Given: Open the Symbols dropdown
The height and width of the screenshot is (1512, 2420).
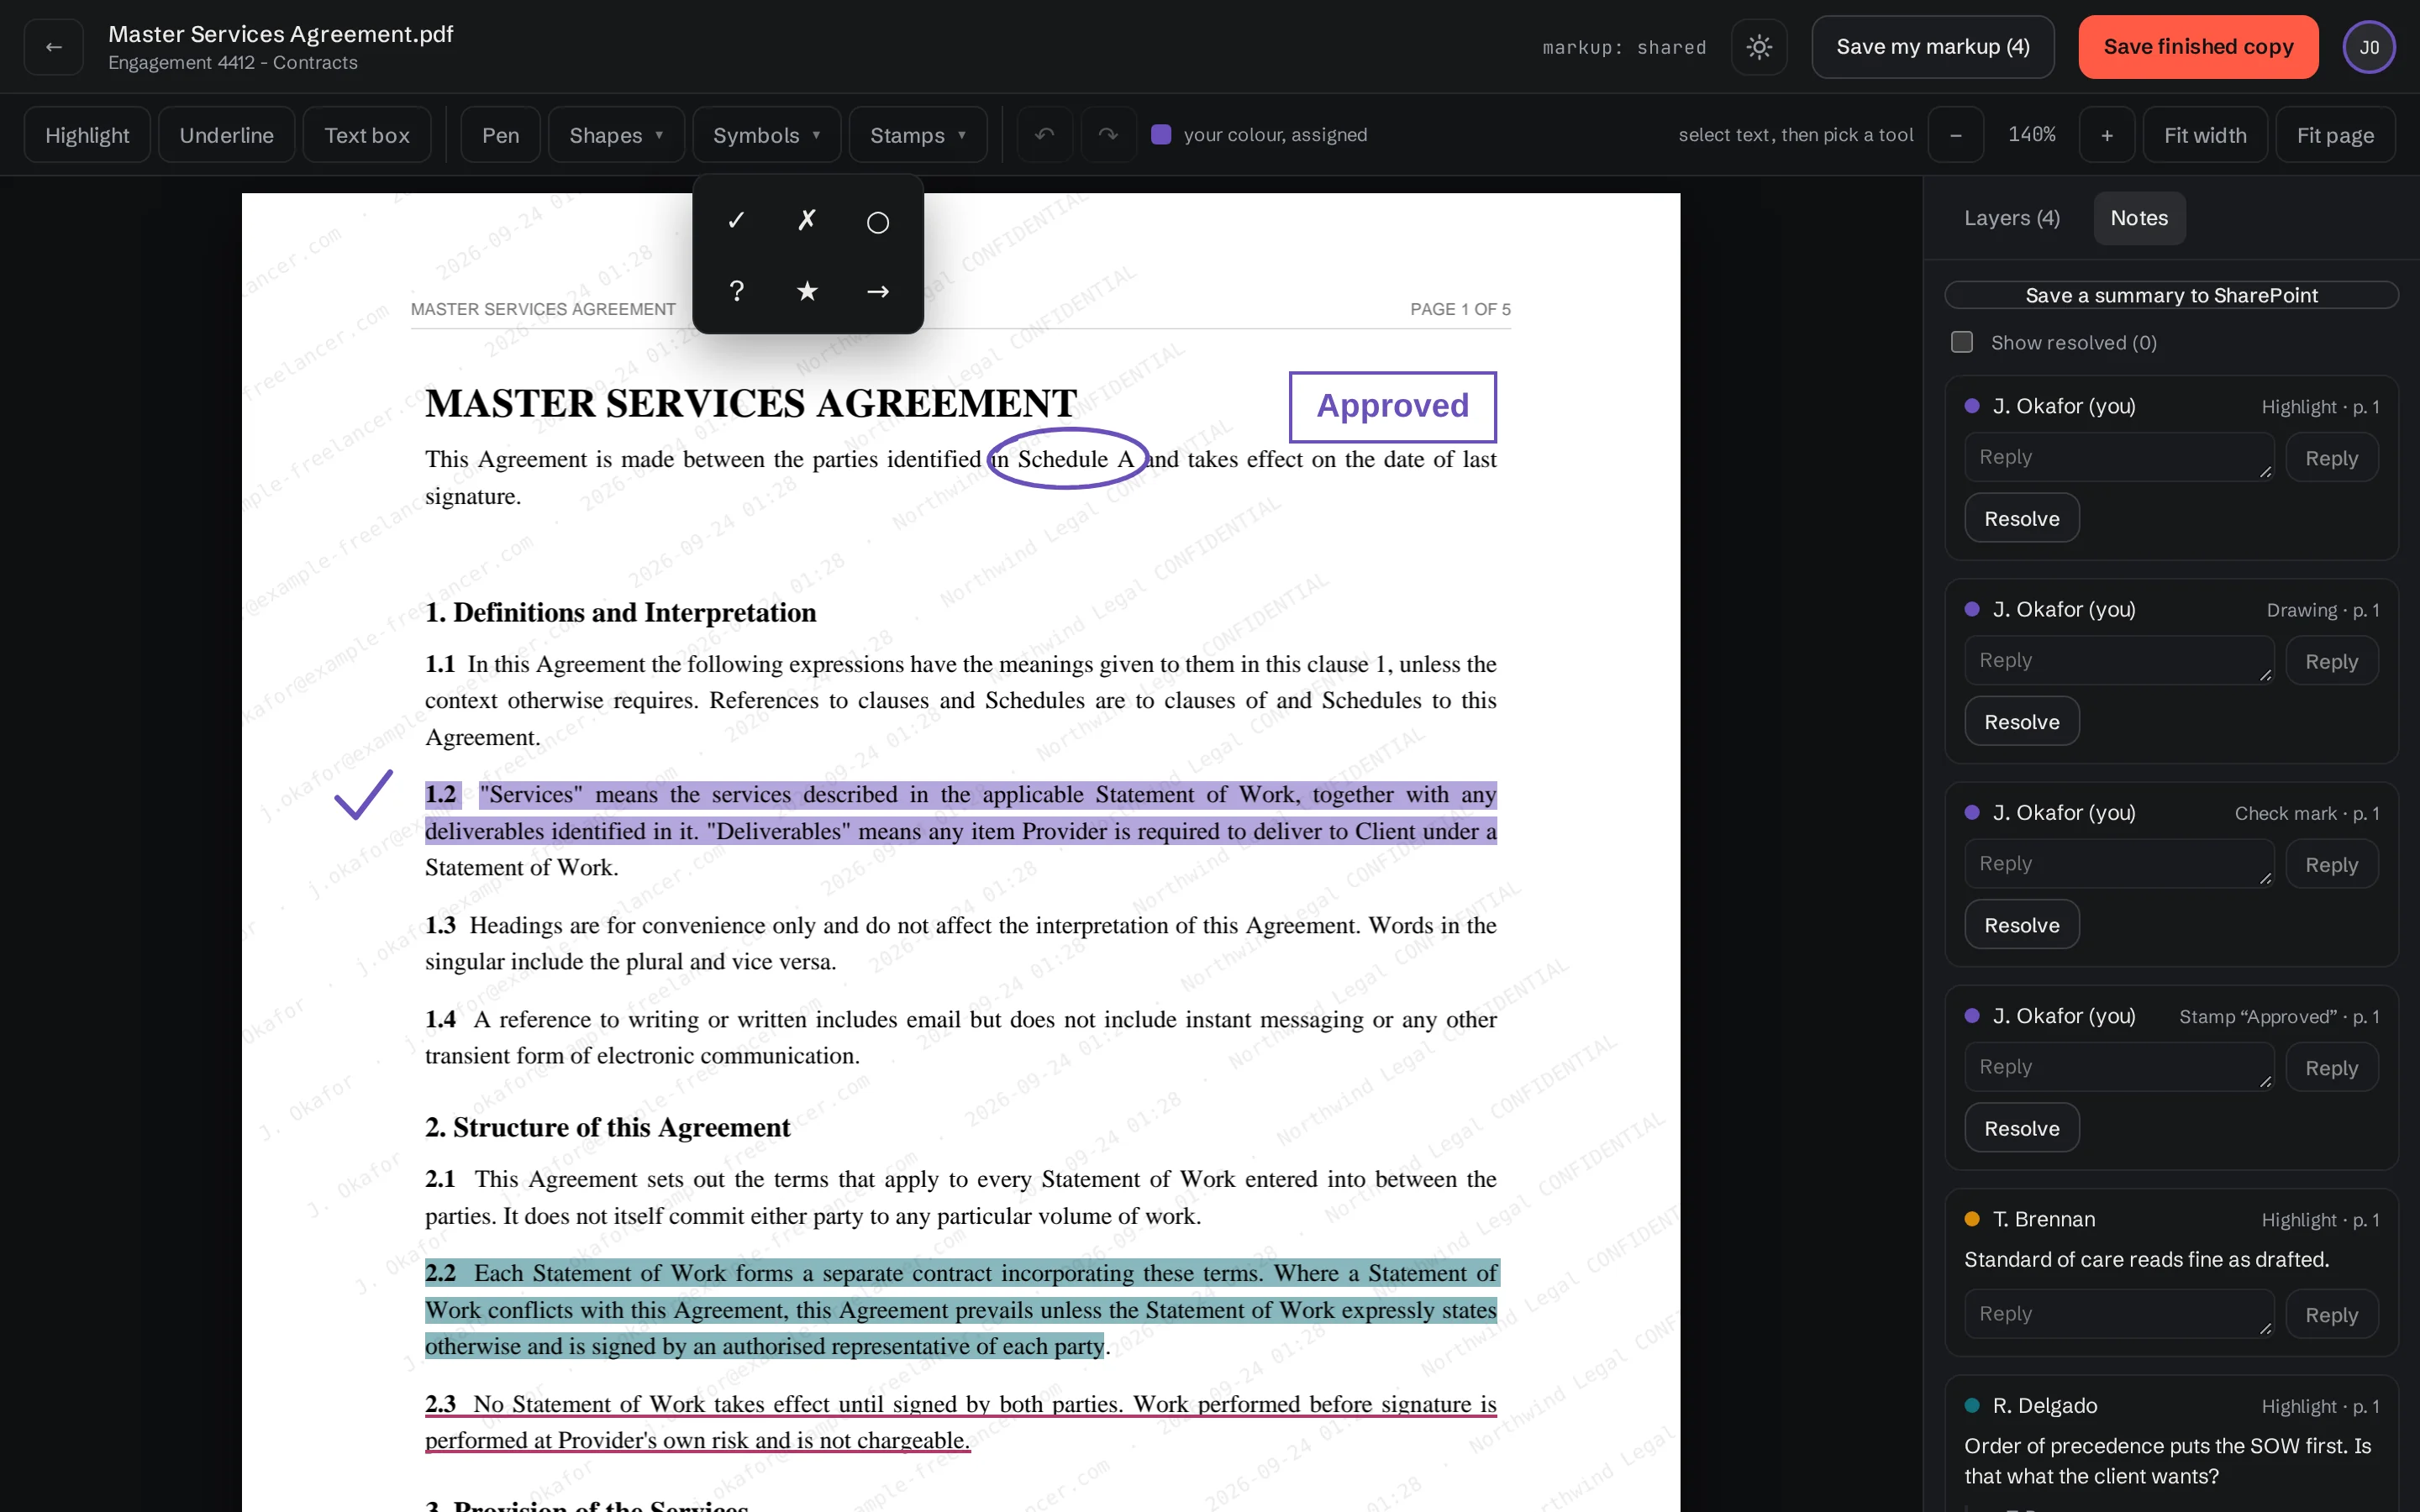Looking at the screenshot, I should click(x=767, y=134).
